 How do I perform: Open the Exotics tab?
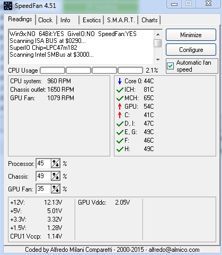pos(92,20)
